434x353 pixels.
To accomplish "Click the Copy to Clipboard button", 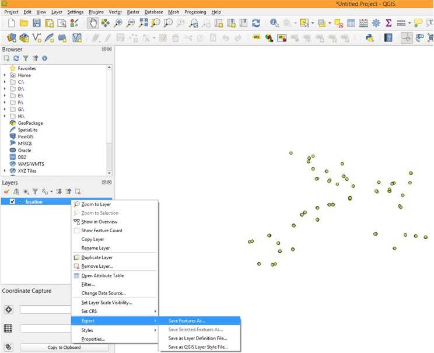I will [64, 347].
